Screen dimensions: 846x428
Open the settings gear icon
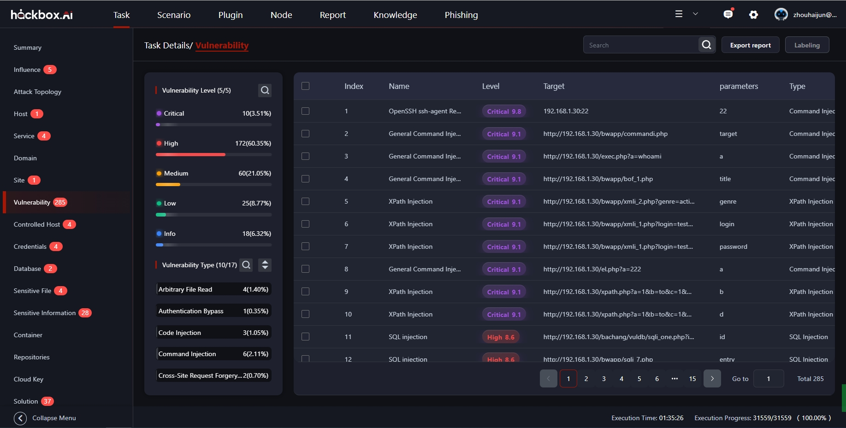pyautogui.click(x=754, y=15)
